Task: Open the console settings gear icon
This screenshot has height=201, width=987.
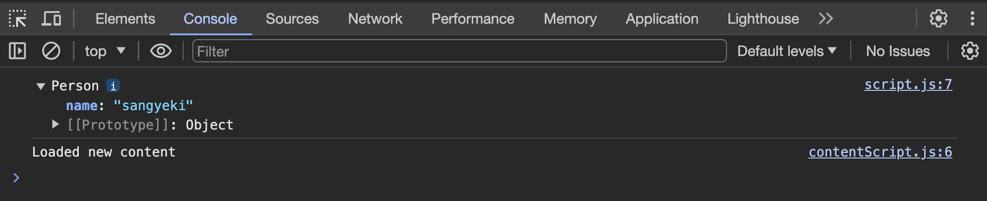Action: click(x=969, y=51)
